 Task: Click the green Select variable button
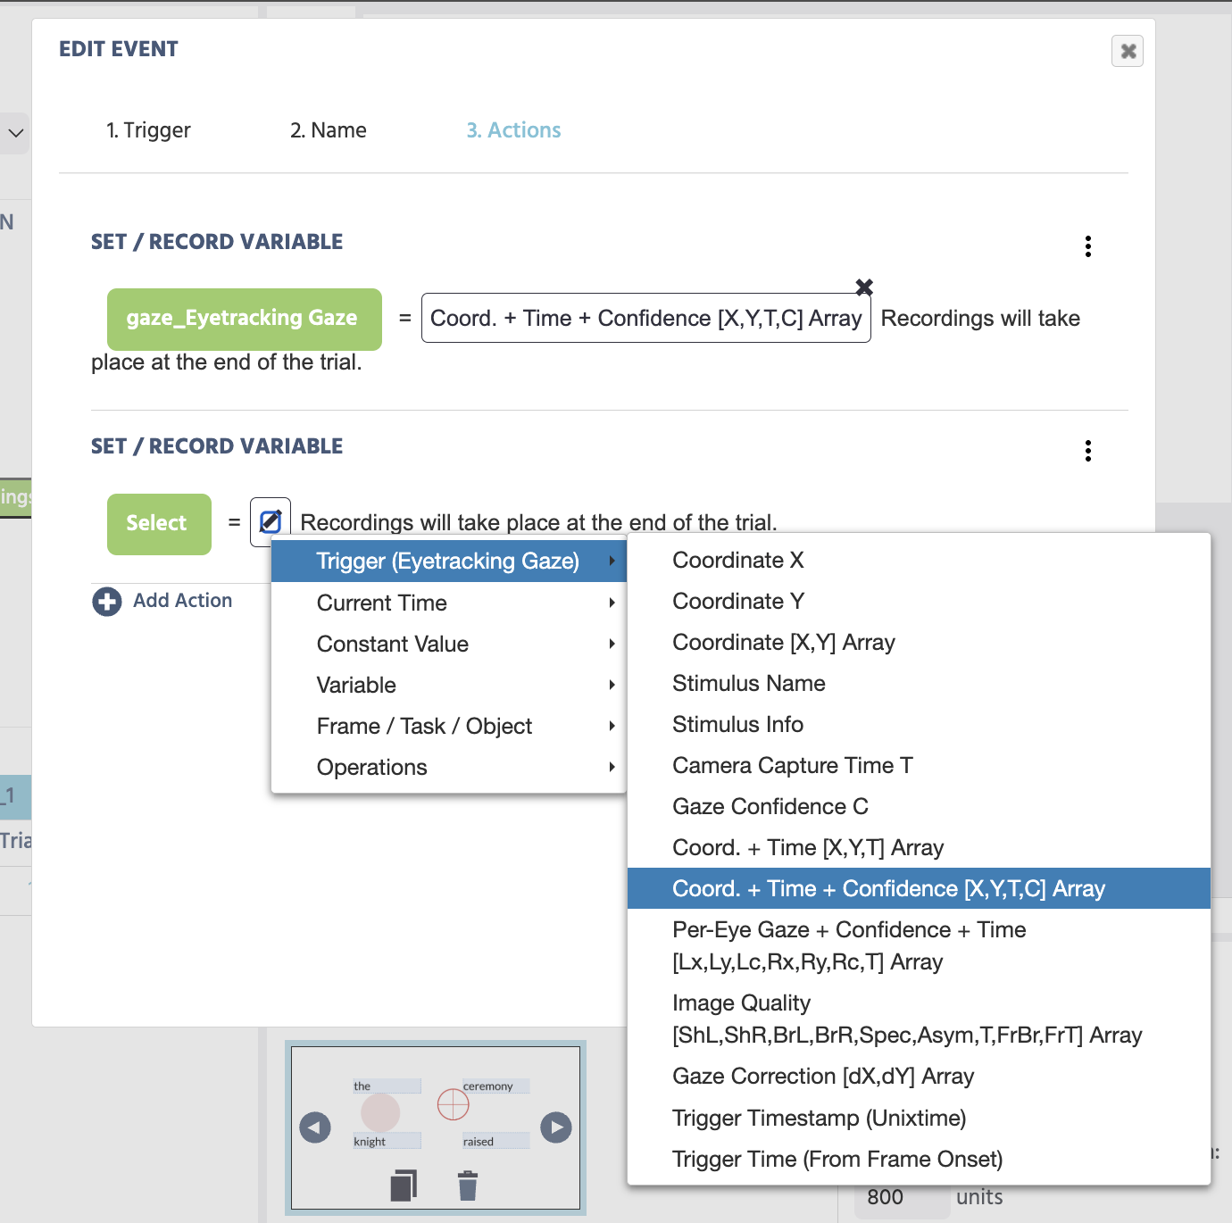(159, 524)
